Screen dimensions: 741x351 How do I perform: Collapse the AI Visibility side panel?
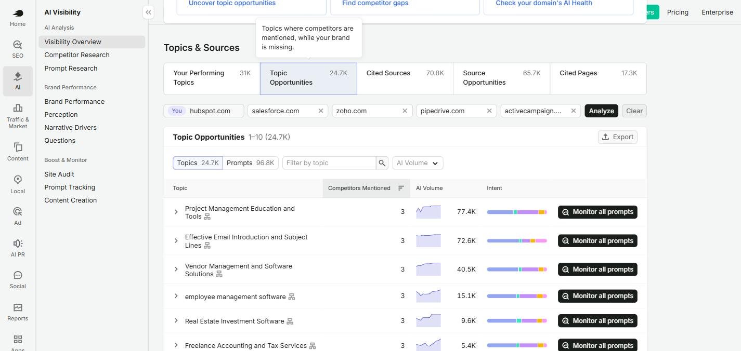tap(148, 12)
